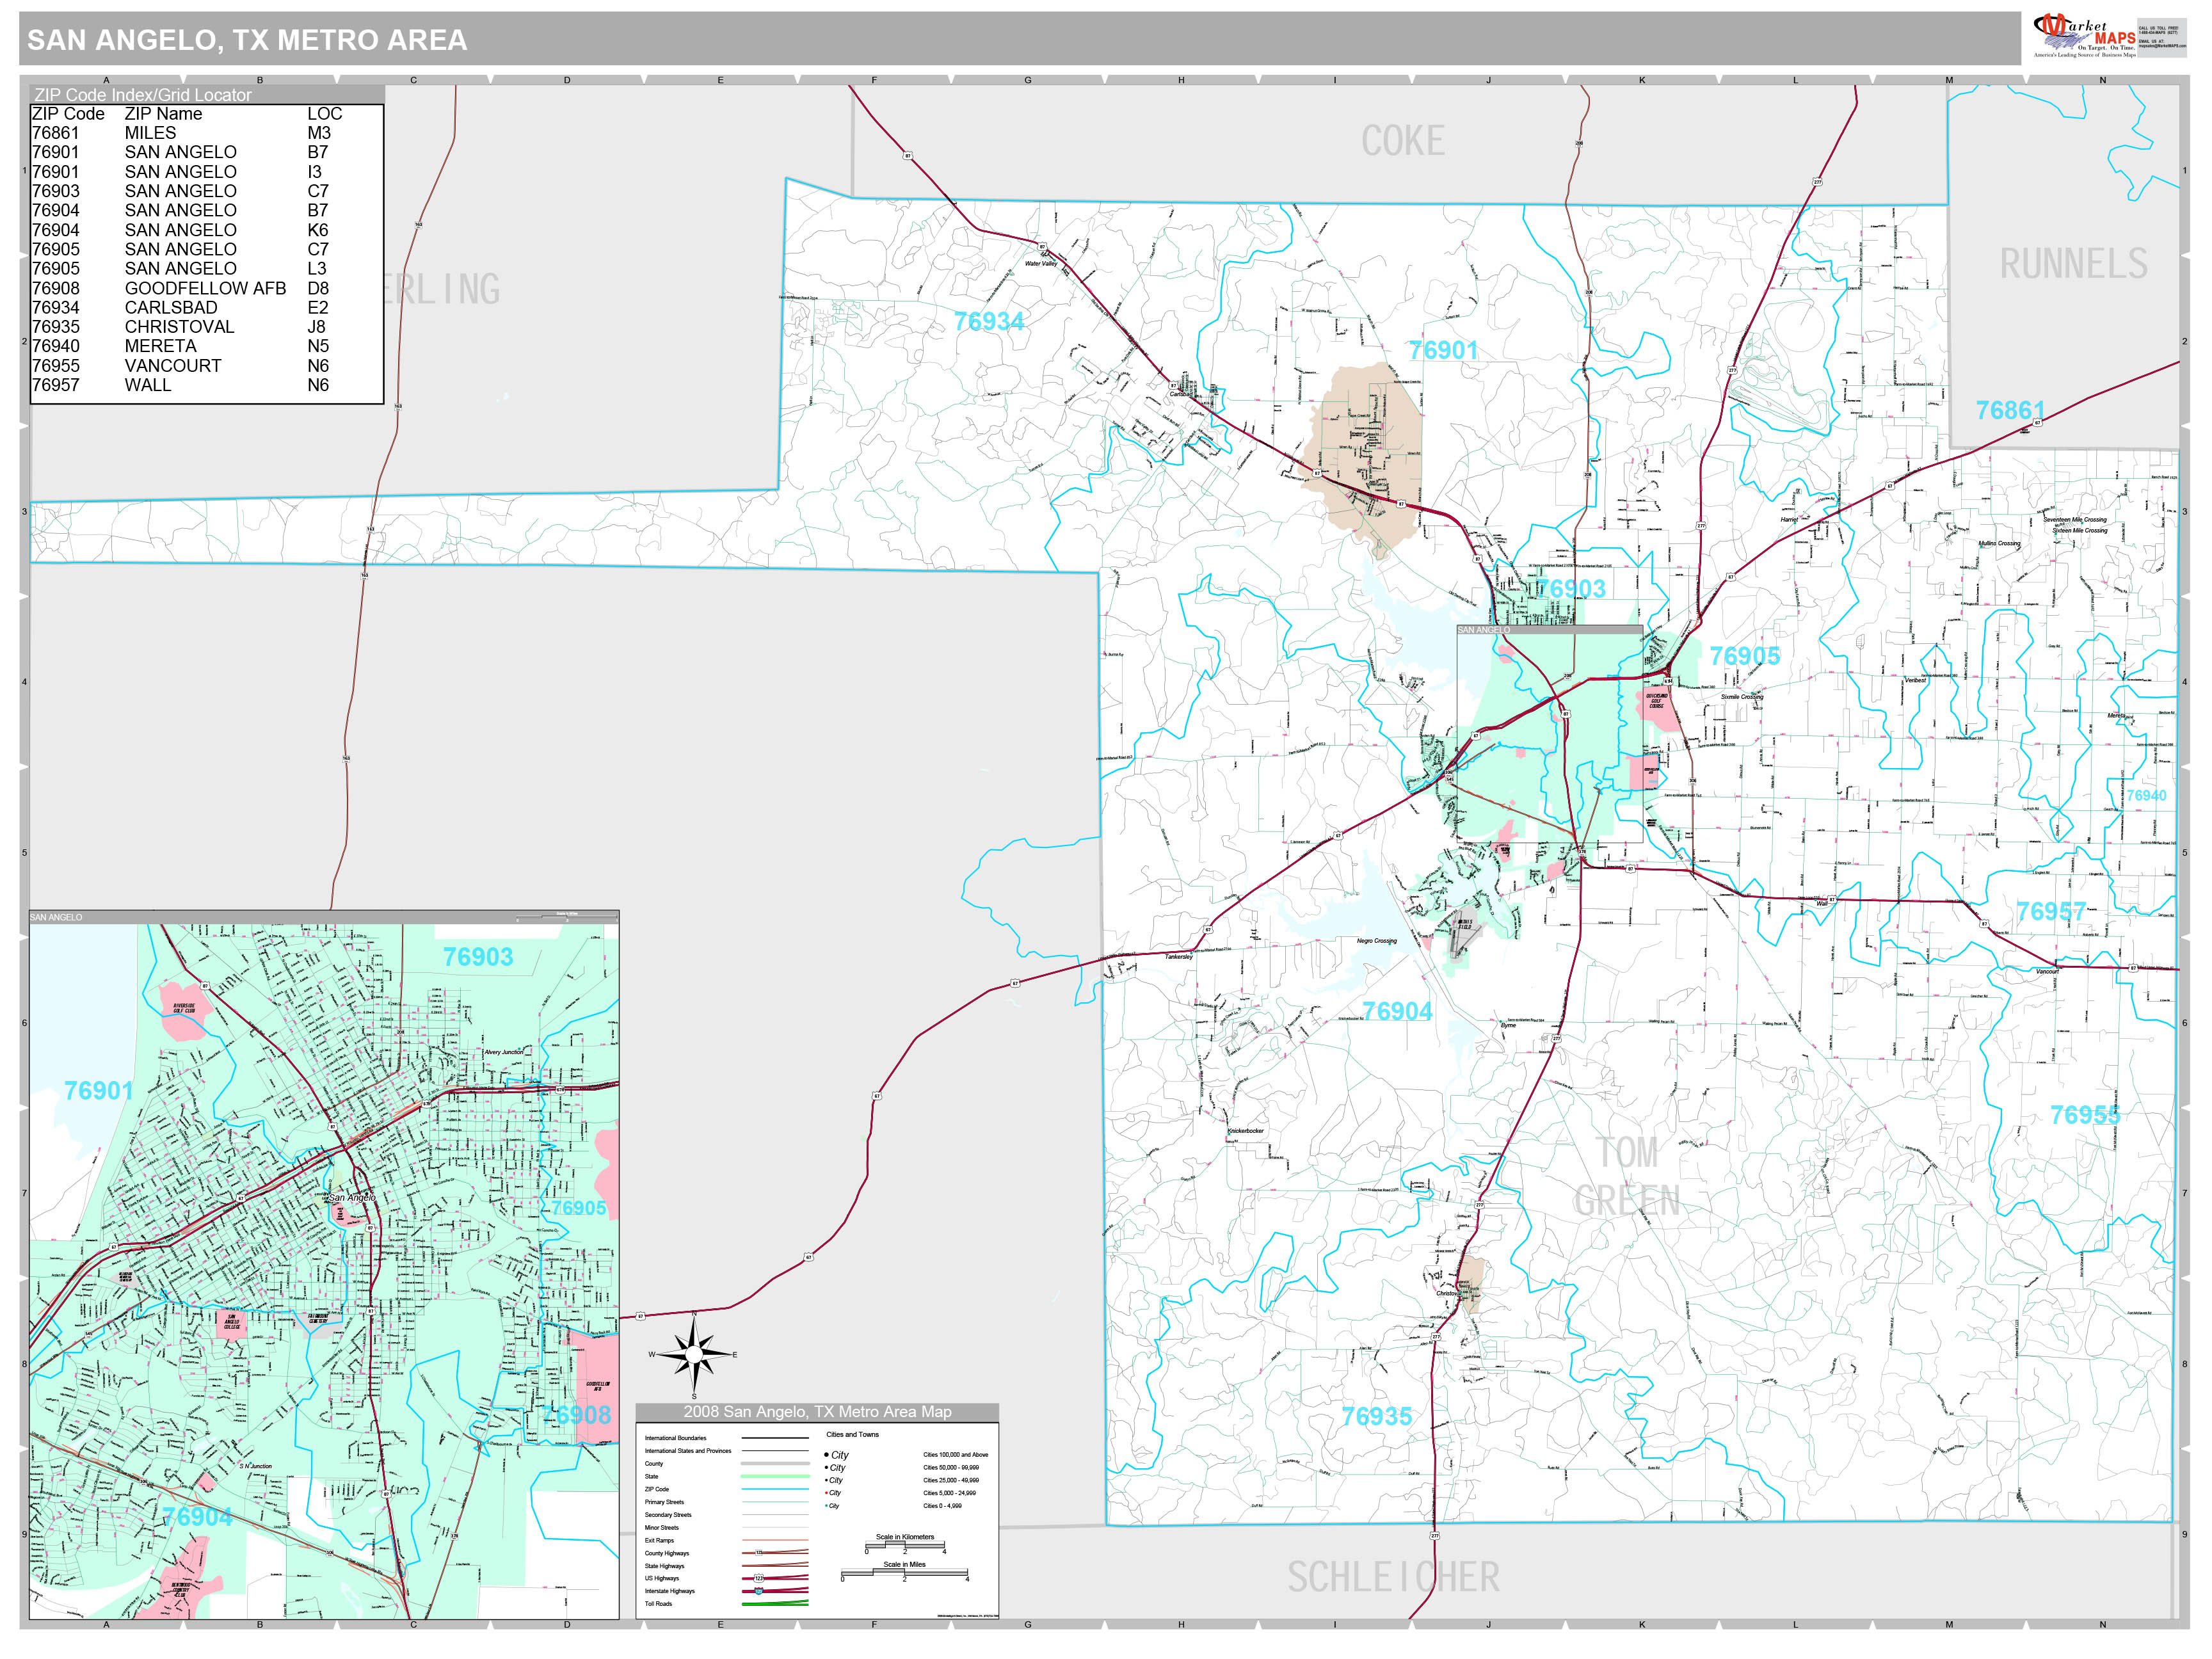This screenshot has height=1659, width=2212.
Task: Select the Primary Streets legend entry
Action: pos(700,1502)
